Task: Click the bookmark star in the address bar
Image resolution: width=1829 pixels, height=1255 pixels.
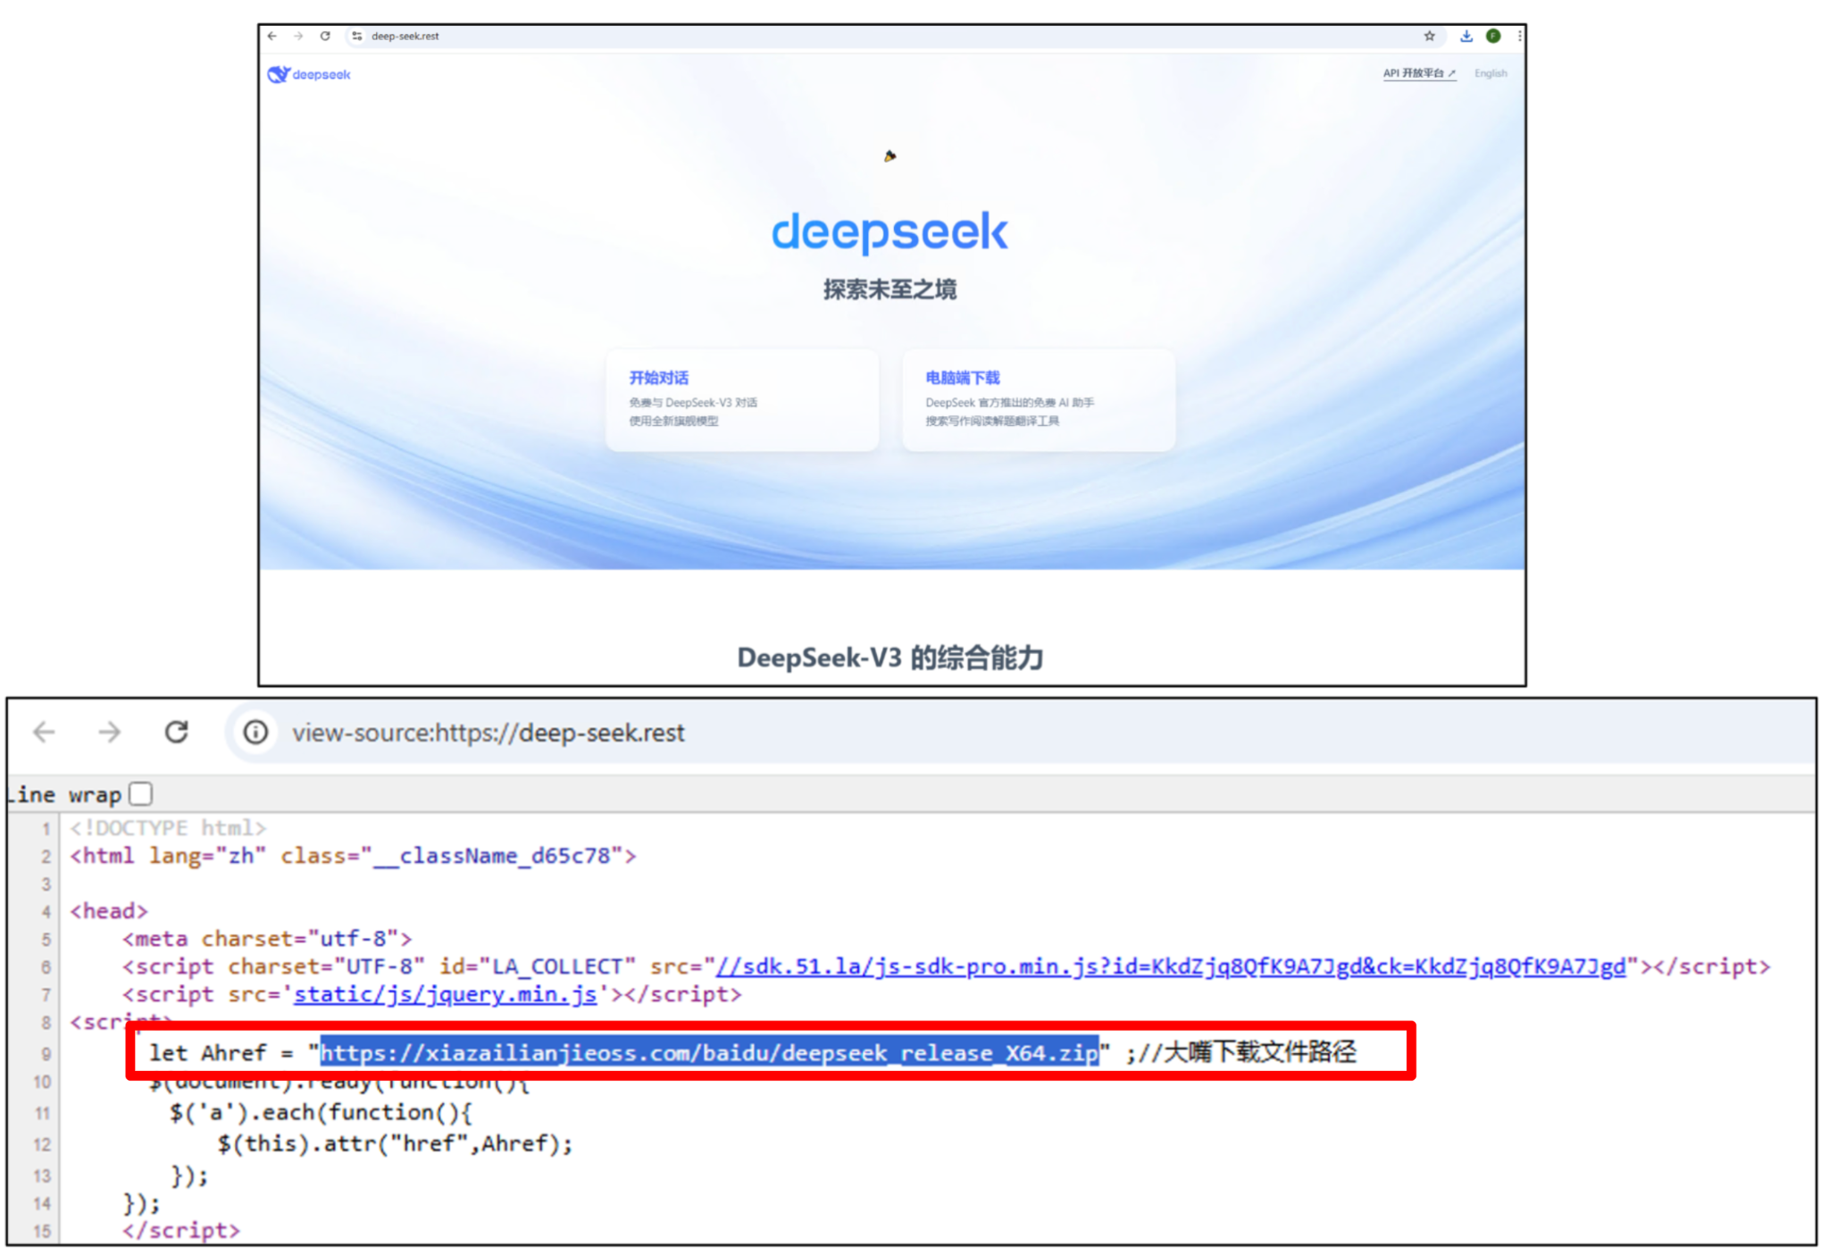Action: coord(1430,36)
